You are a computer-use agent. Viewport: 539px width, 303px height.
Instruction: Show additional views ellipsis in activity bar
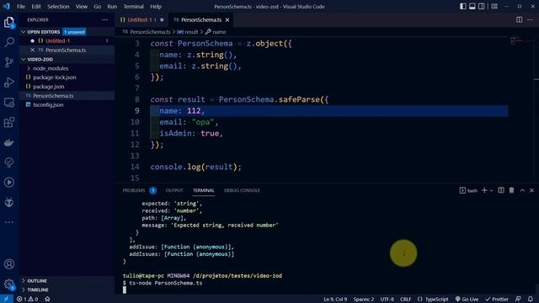coord(9,222)
